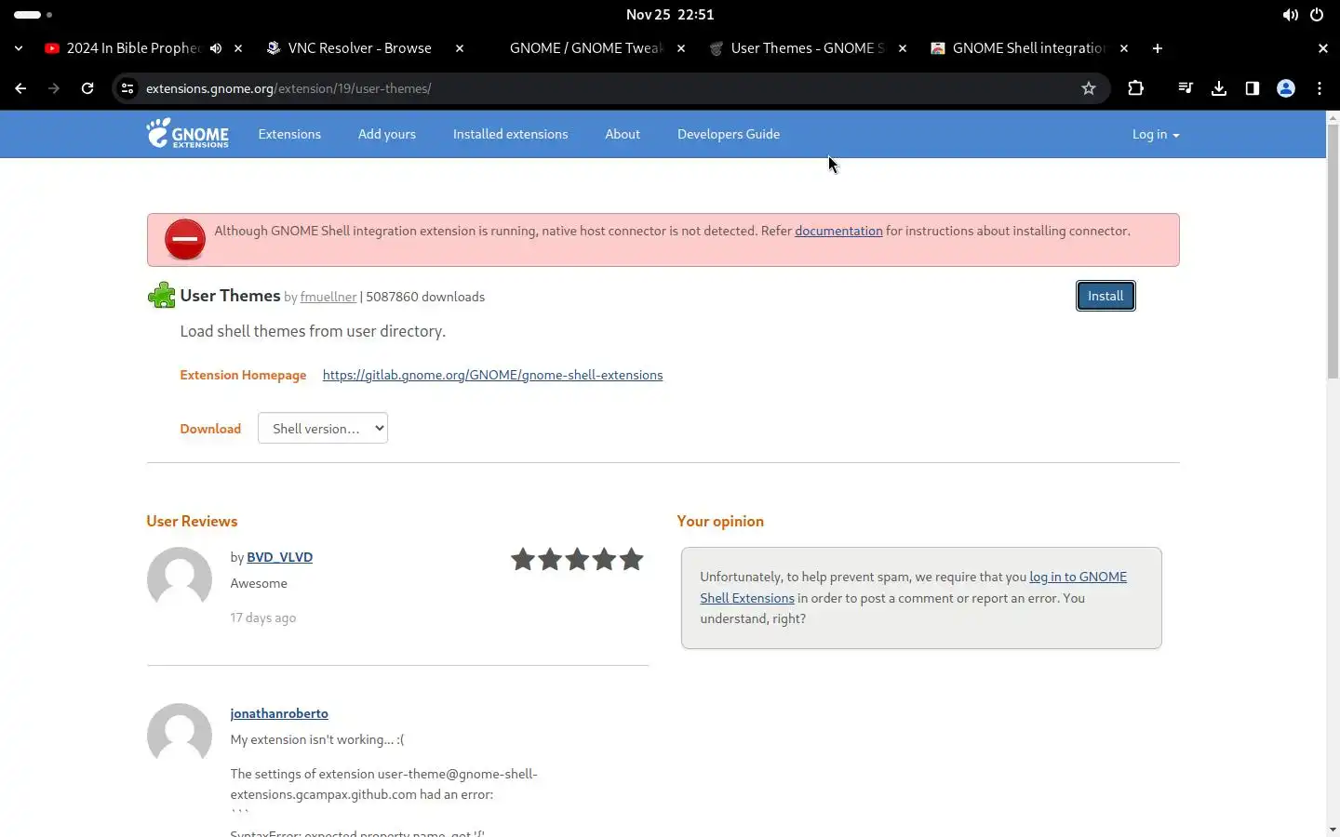Click the Activities indicator in top bar
This screenshot has width=1340, height=837.
pyautogui.click(x=33, y=15)
